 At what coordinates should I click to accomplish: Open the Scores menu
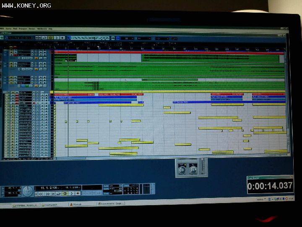(x=9, y=29)
